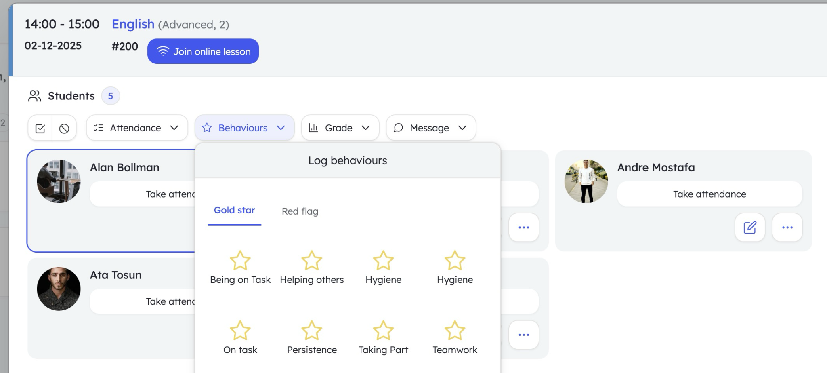
Task: Open the ellipsis menu on Ata Tosun's card
Action: pos(524,334)
